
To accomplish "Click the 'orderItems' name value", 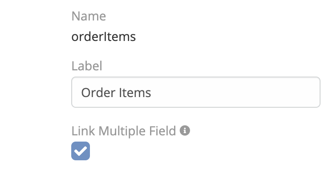I will [103, 37].
